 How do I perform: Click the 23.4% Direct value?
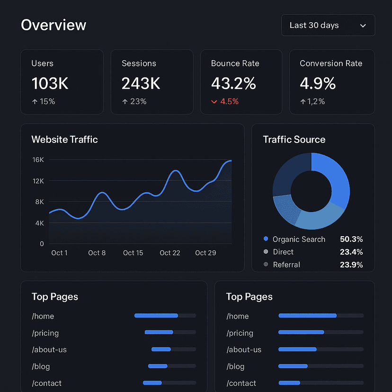(351, 252)
